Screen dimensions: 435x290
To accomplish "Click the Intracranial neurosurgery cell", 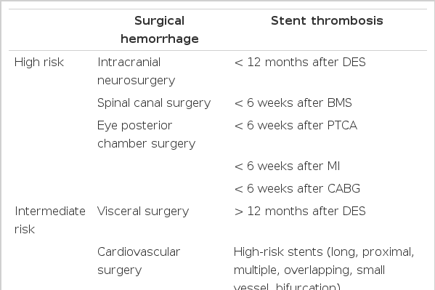I will [137, 71].
